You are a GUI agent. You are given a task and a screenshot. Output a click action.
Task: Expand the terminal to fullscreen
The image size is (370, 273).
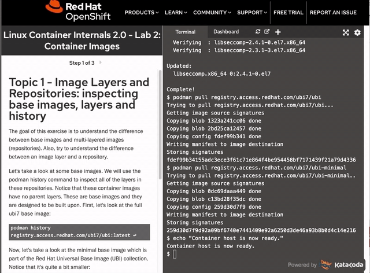[x=346, y=32]
